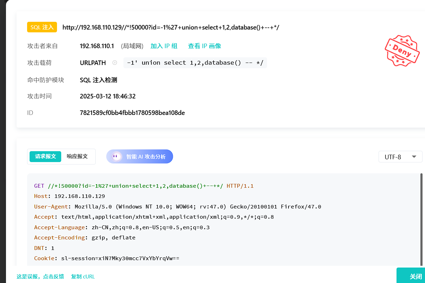Click the red Deny stamp icon
The width and height of the screenshot is (425, 283).
402,50
